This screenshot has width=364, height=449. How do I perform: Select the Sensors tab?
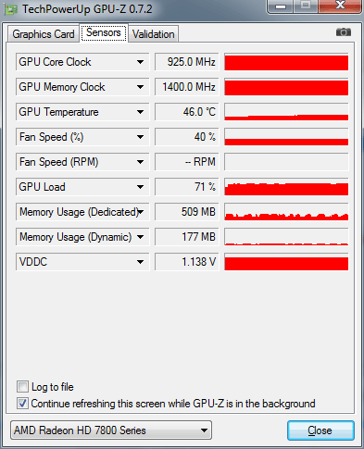(x=104, y=32)
